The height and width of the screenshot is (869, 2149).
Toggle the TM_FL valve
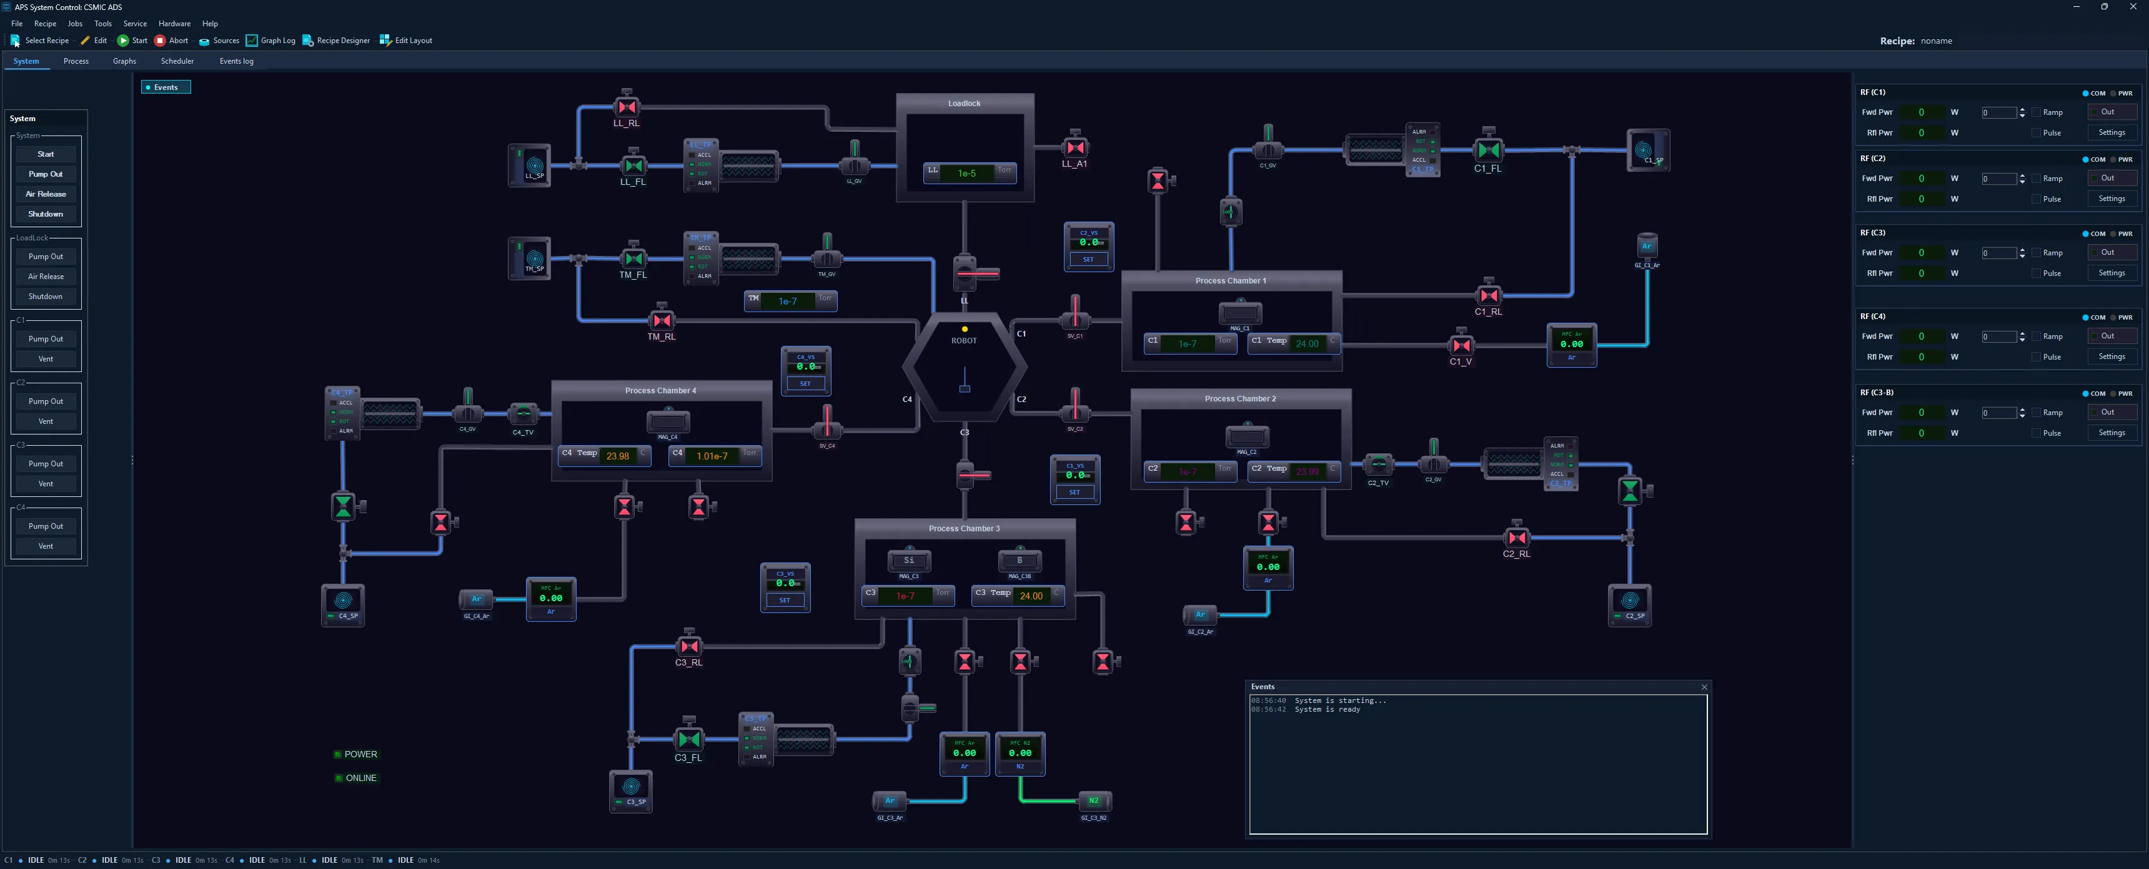(634, 258)
